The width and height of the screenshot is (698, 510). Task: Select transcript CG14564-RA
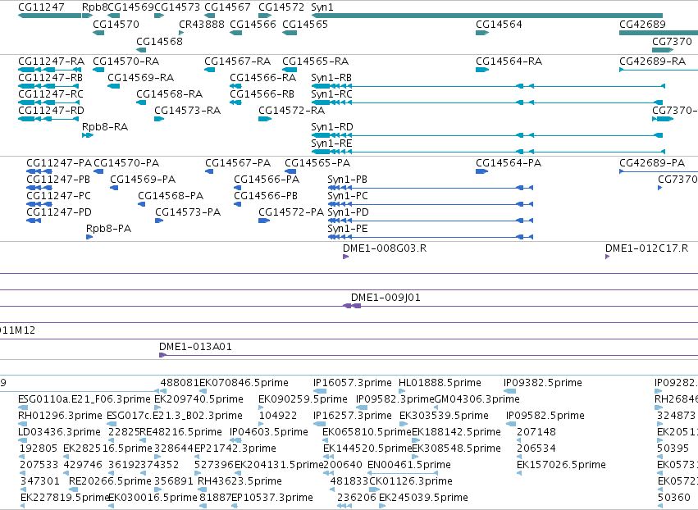coord(509,61)
